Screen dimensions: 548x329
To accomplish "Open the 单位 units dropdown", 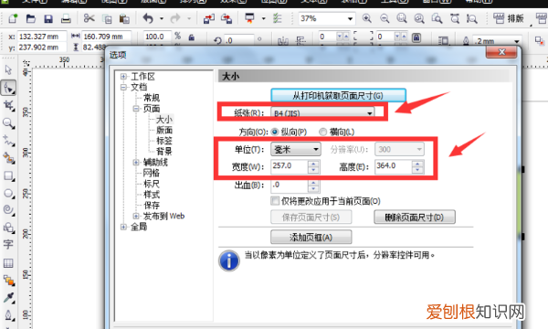I will (x=296, y=149).
